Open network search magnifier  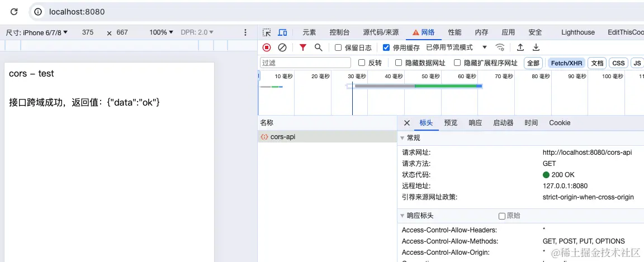click(x=318, y=47)
